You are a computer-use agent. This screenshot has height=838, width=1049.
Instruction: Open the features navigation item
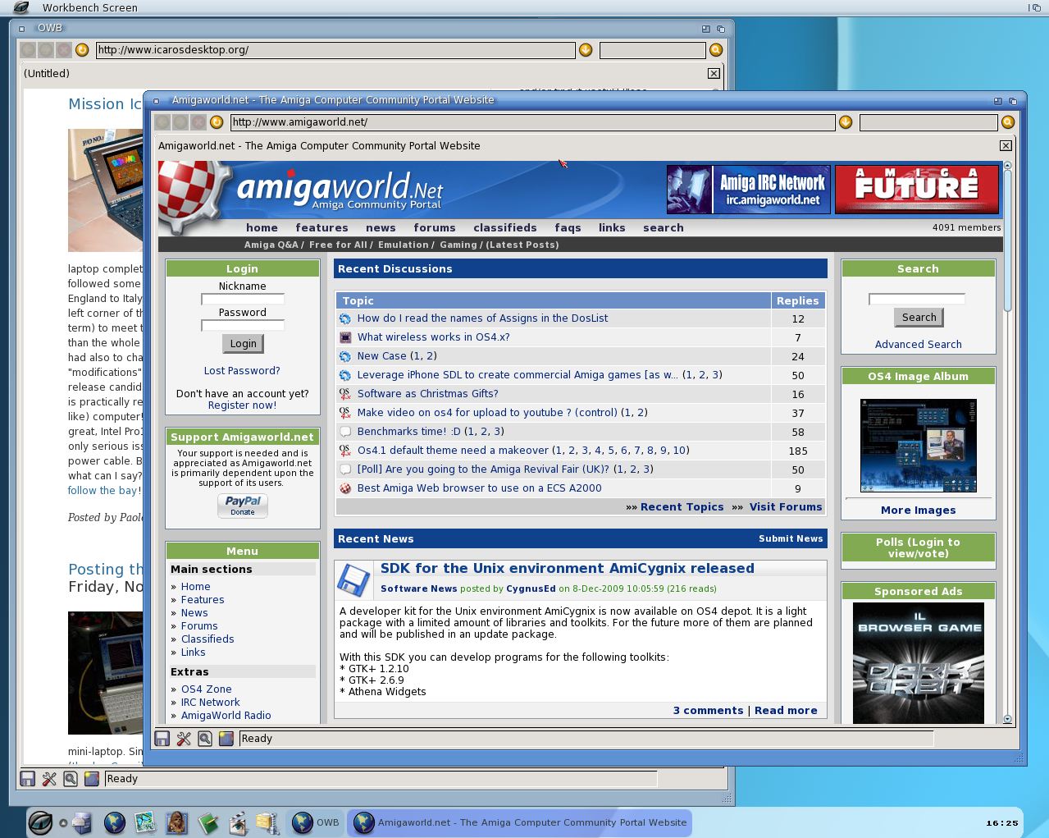pyautogui.click(x=322, y=227)
